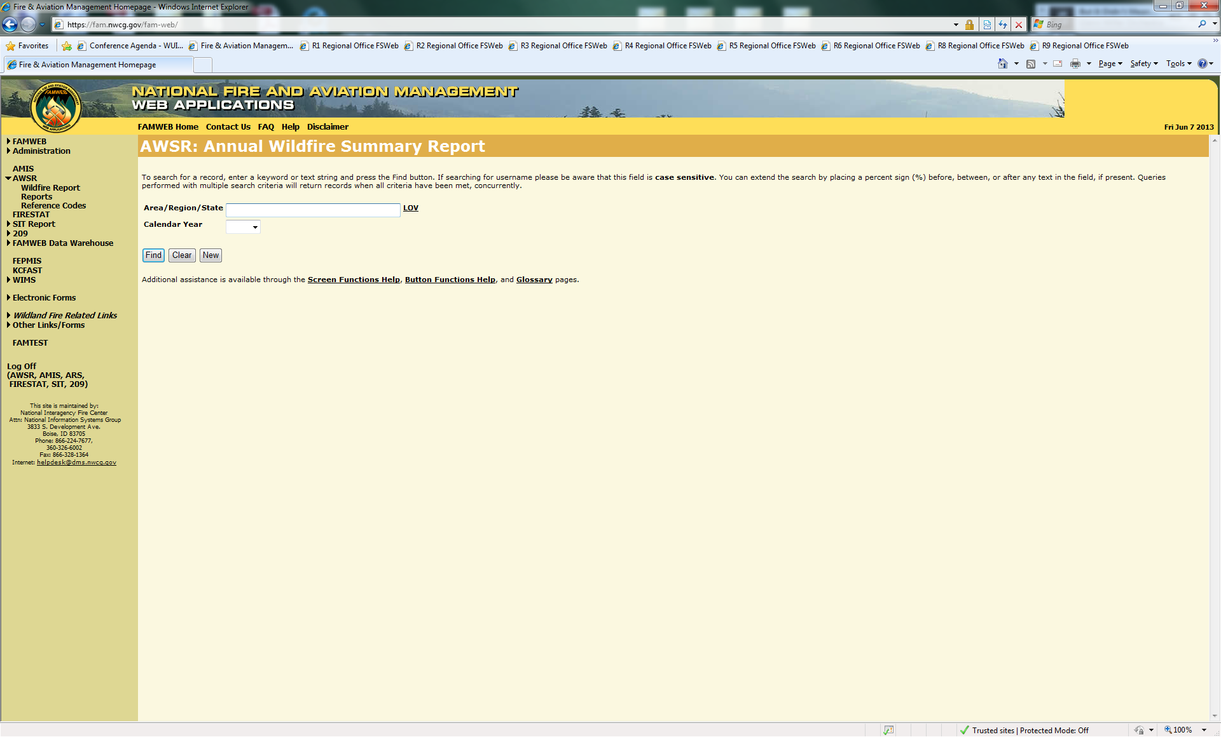Click the Favorites star icon
Screen dimensions: 1221x737
click(x=11, y=46)
